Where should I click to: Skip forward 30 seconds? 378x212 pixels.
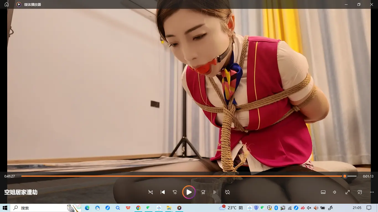pyautogui.click(x=203, y=192)
